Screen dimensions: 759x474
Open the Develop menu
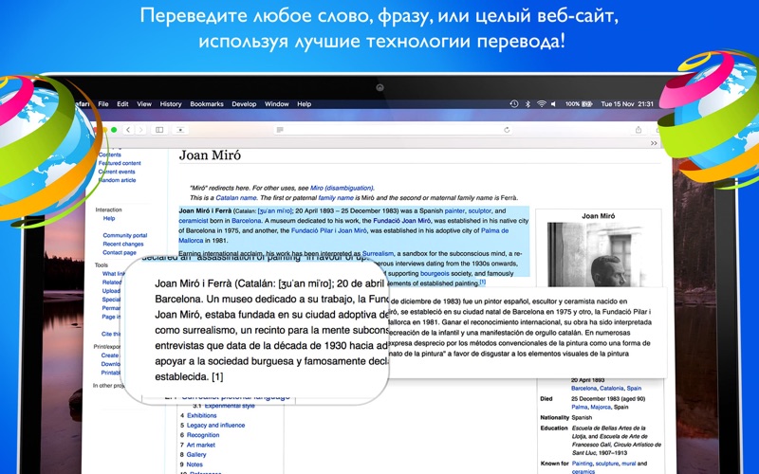(244, 104)
